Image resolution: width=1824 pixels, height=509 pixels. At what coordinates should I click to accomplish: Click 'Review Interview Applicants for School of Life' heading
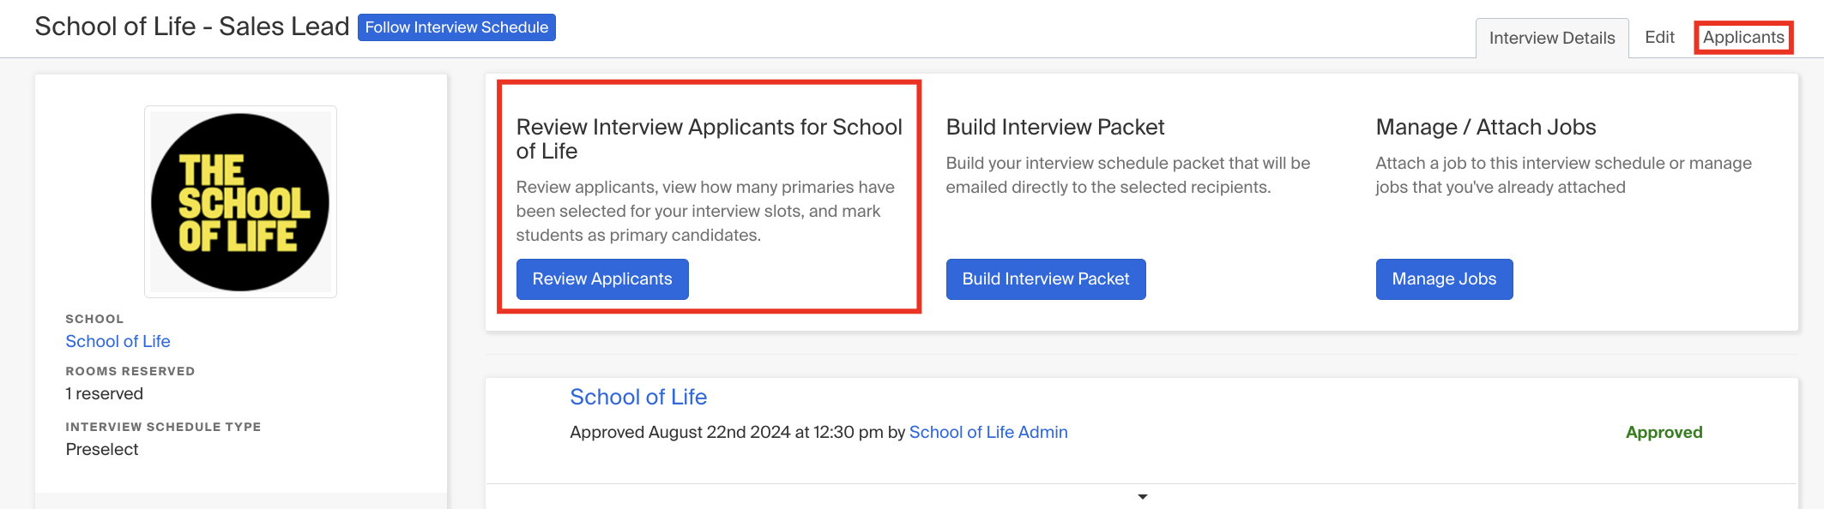pos(709,139)
